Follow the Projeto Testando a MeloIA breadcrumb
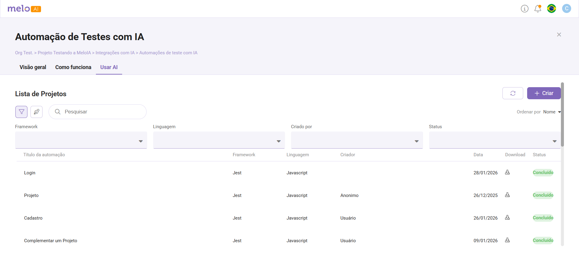 tap(64, 53)
